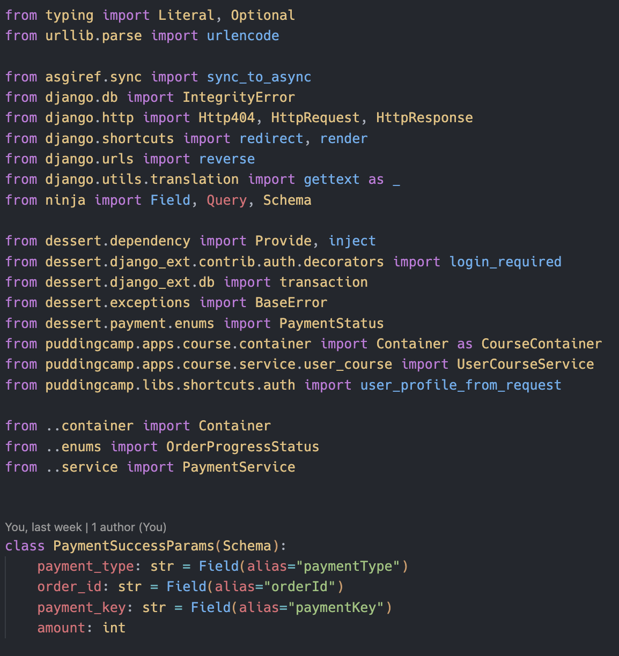Place cursor on the urlencode import

(x=243, y=36)
